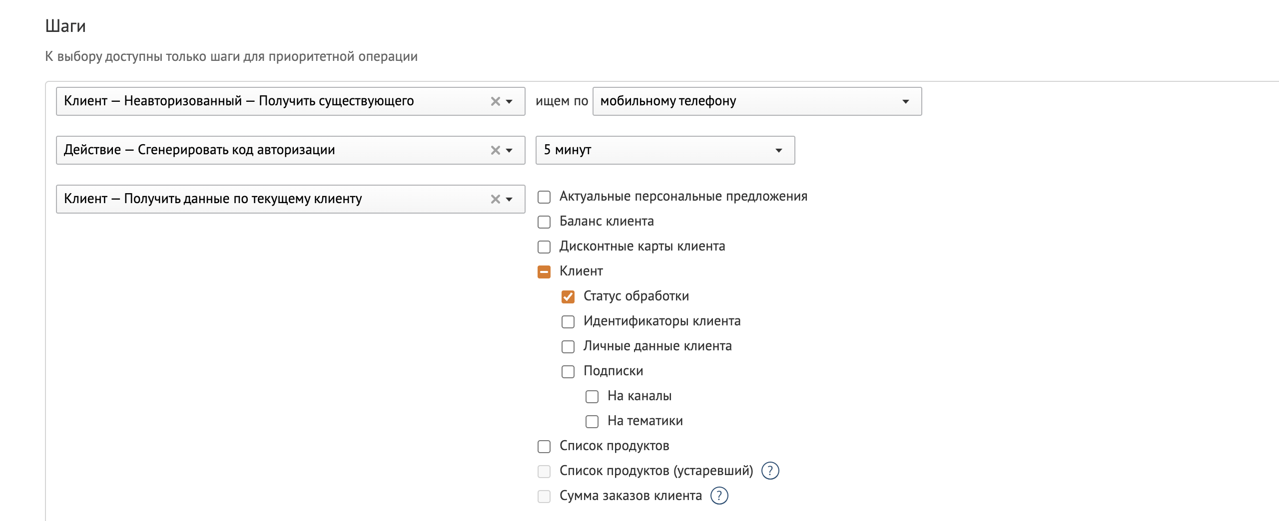Clear the 'Получить данные по текущему клиенту' step
The width and height of the screenshot is (1279, 521).
click(495, 199)
